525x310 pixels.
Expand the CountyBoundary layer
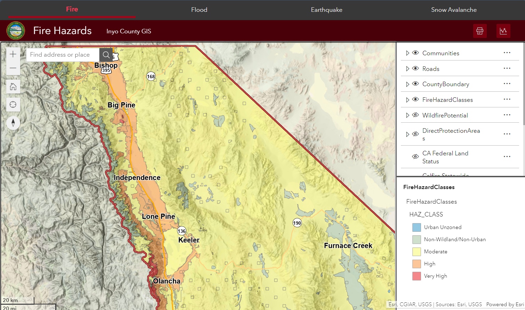tap(407, 84)
